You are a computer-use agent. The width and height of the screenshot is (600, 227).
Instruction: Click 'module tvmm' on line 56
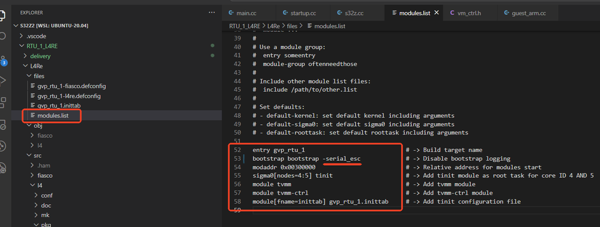pyautogui.click(x=271, y=184)
